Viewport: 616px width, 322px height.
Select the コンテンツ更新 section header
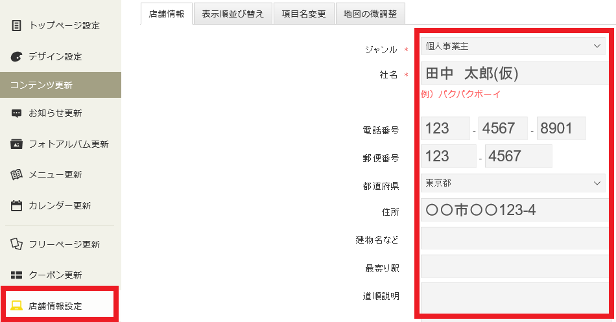[60, 85]
